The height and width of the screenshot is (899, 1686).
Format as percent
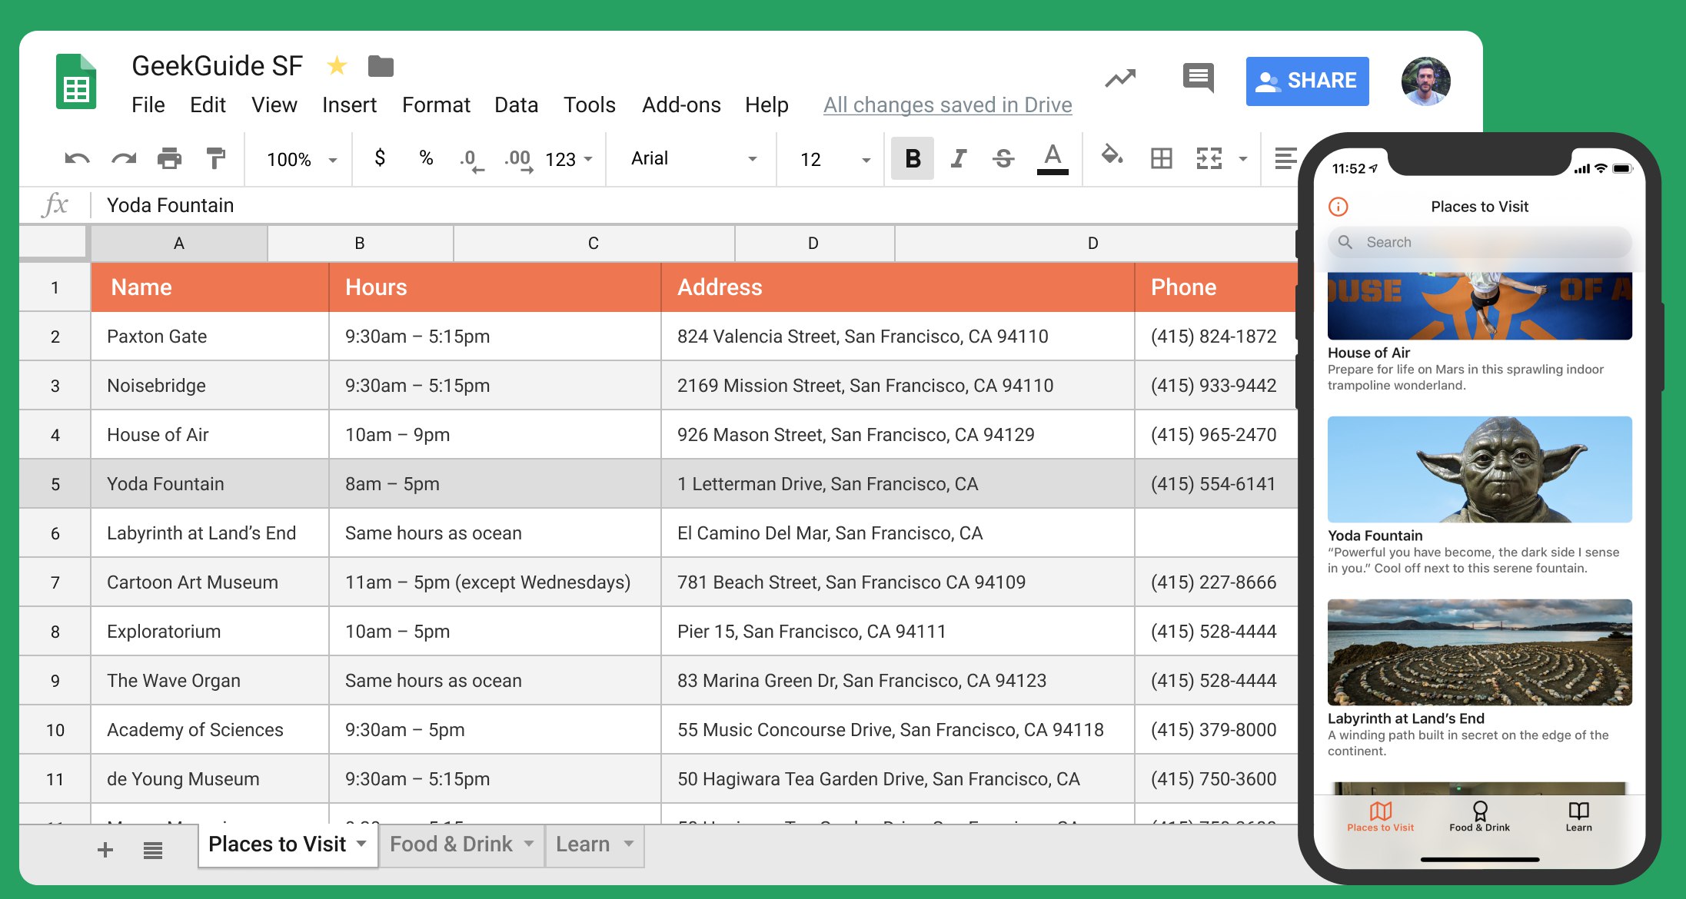point(426,158)
